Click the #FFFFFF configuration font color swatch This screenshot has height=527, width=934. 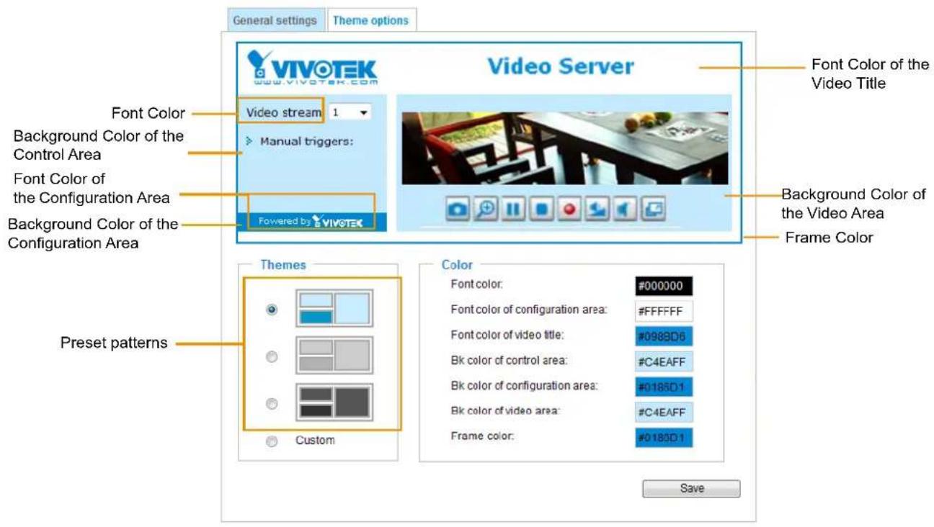click(x=664, y=311)
